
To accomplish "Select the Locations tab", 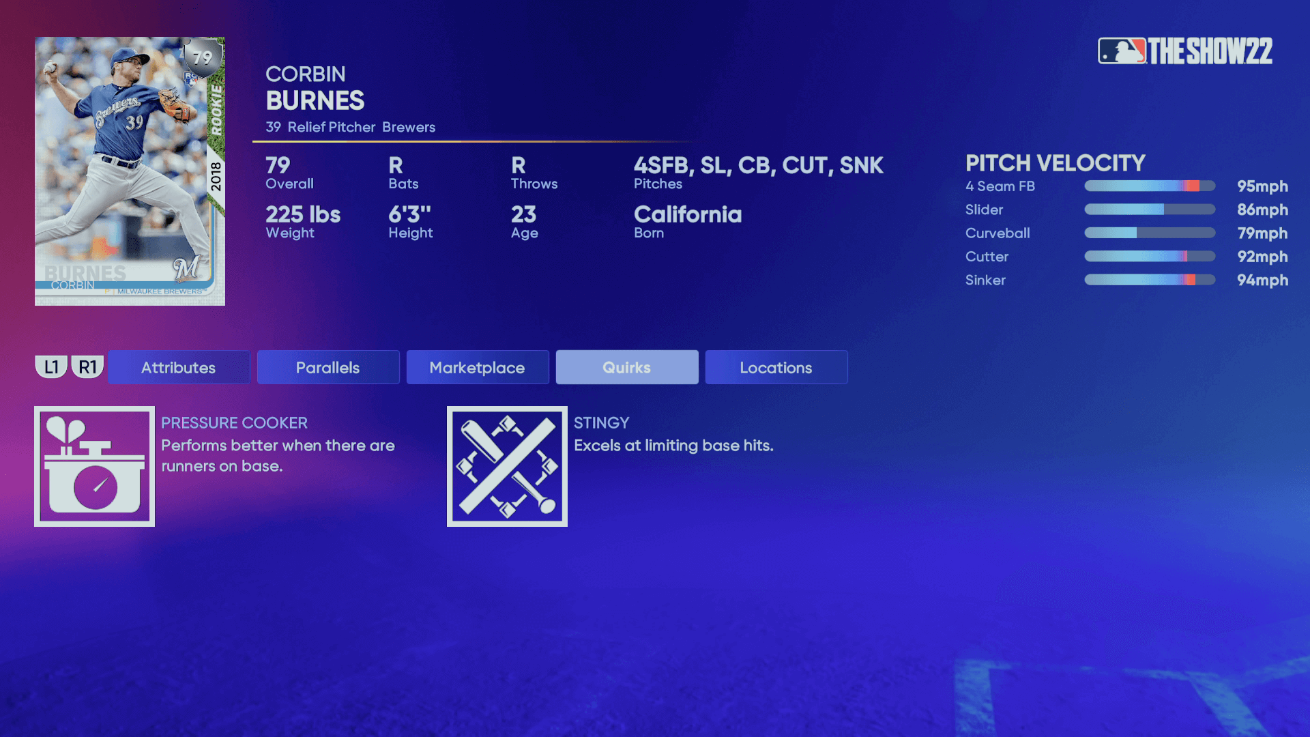I will click(776, 367).
